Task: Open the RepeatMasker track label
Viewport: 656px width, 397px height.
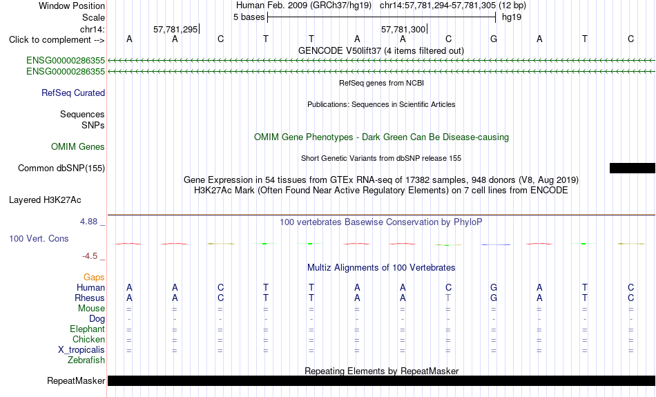Action: (x=76, y=380)
